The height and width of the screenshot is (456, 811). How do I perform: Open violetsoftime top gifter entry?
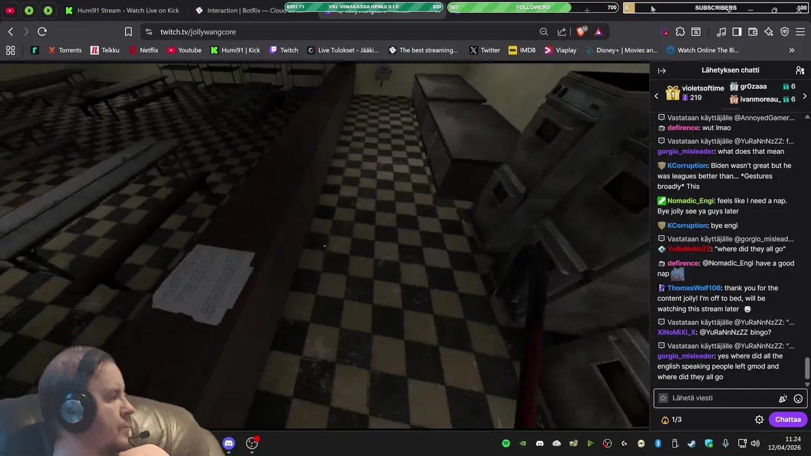pos(695,93)
